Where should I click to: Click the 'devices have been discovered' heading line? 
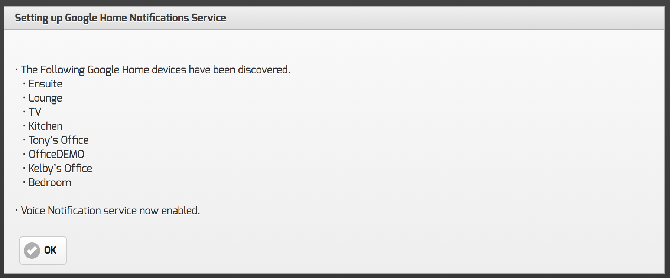(155, 70)
